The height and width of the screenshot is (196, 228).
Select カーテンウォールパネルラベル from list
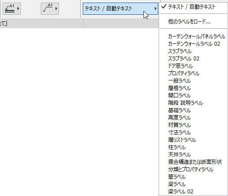click(x=193, y=37)
